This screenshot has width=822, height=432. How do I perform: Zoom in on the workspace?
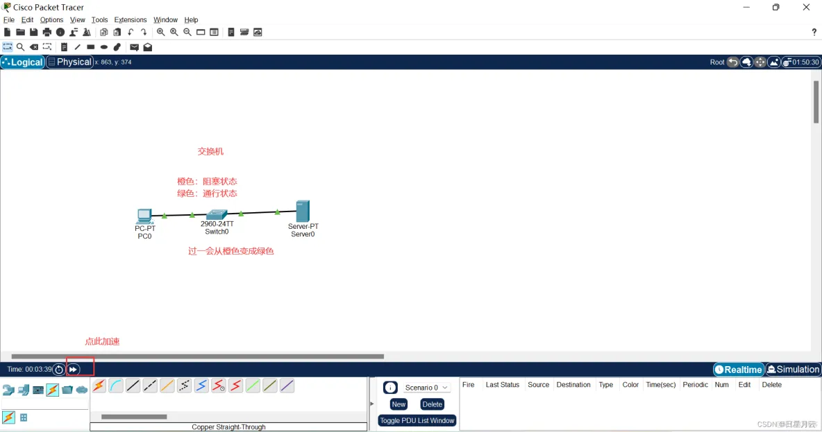[161, 33]
